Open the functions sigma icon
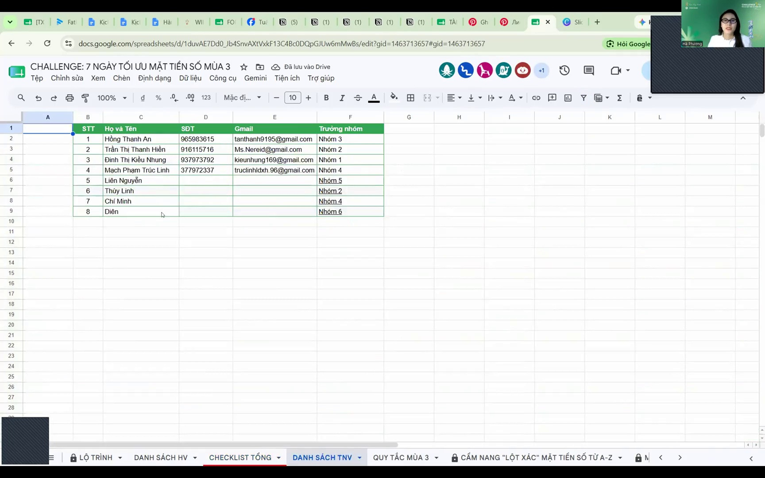The width and height of the screenshot is (765, 478). 619,98
